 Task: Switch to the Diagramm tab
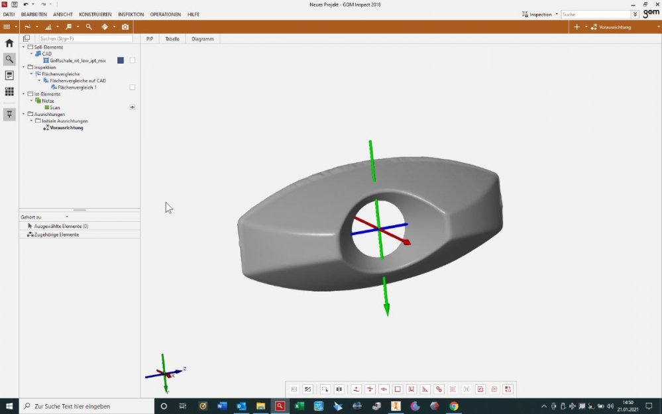tap(202, 39)
